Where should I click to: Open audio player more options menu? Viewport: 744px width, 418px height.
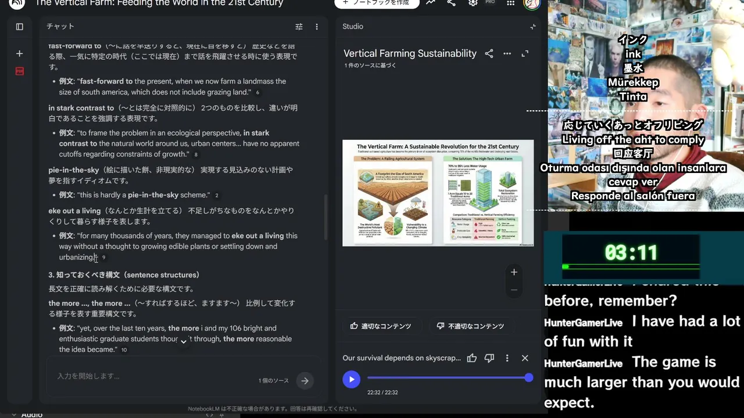(507, 358)
